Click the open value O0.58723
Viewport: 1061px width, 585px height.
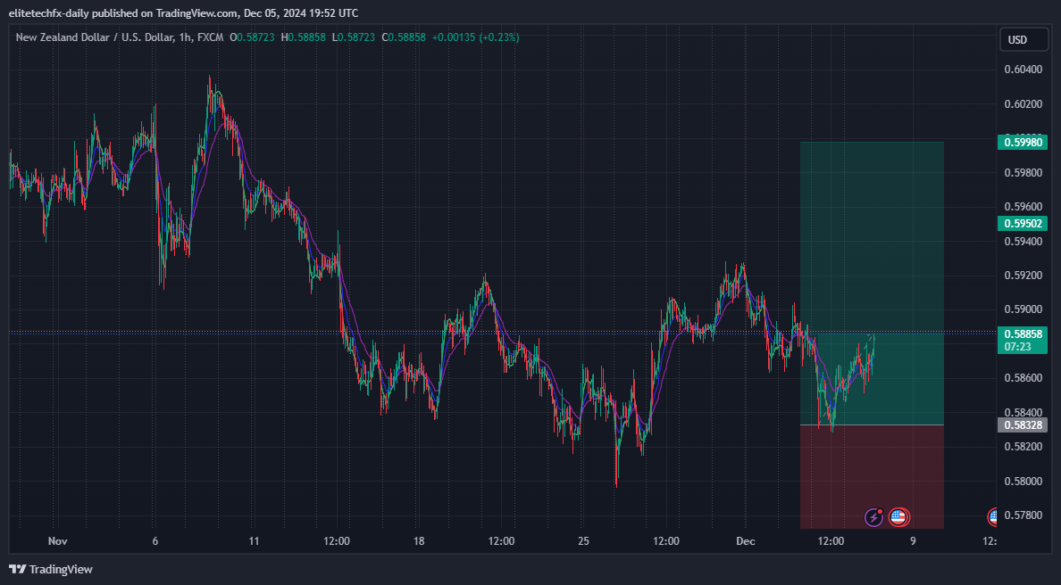[x=252, y=37]
